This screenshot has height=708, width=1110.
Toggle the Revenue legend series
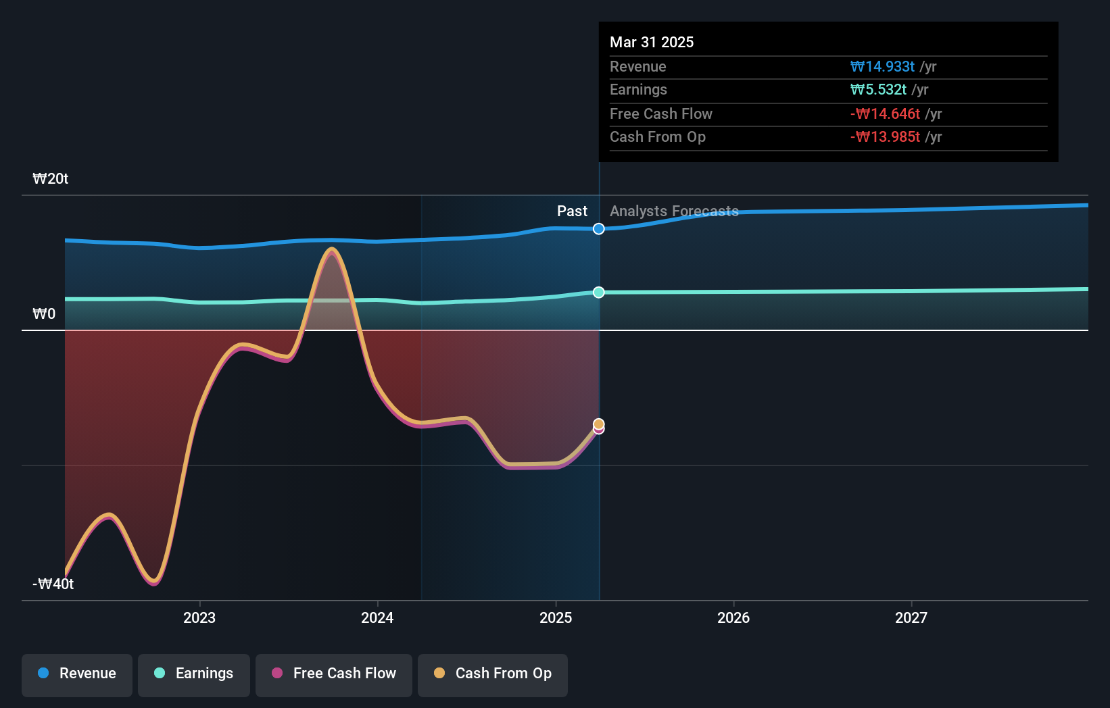[x=77, y=675]
